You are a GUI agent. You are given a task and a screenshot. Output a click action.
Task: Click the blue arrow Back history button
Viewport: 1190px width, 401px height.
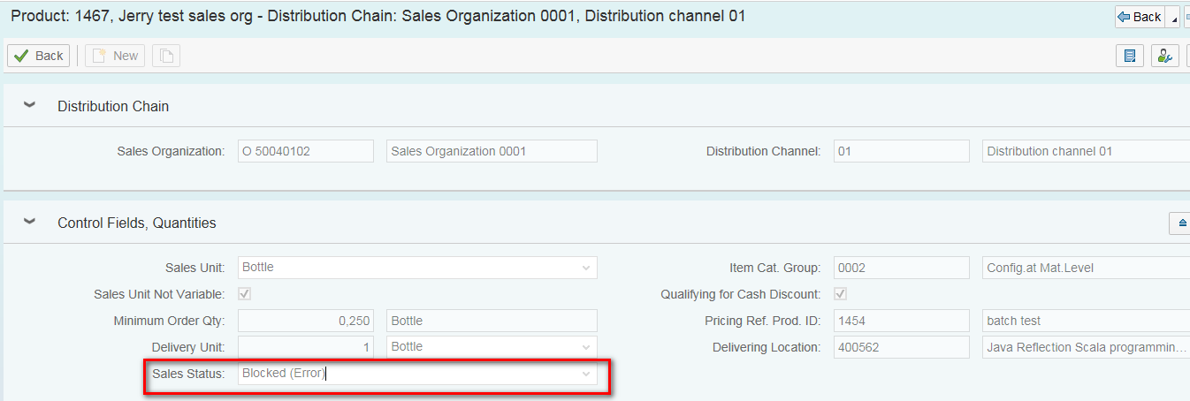1140,17
